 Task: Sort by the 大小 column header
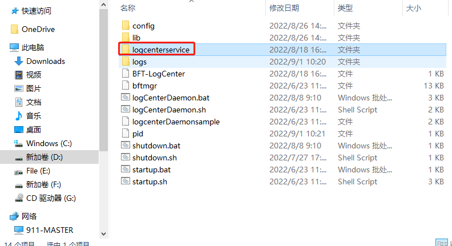pyautogui.click(x=413, y=8)
